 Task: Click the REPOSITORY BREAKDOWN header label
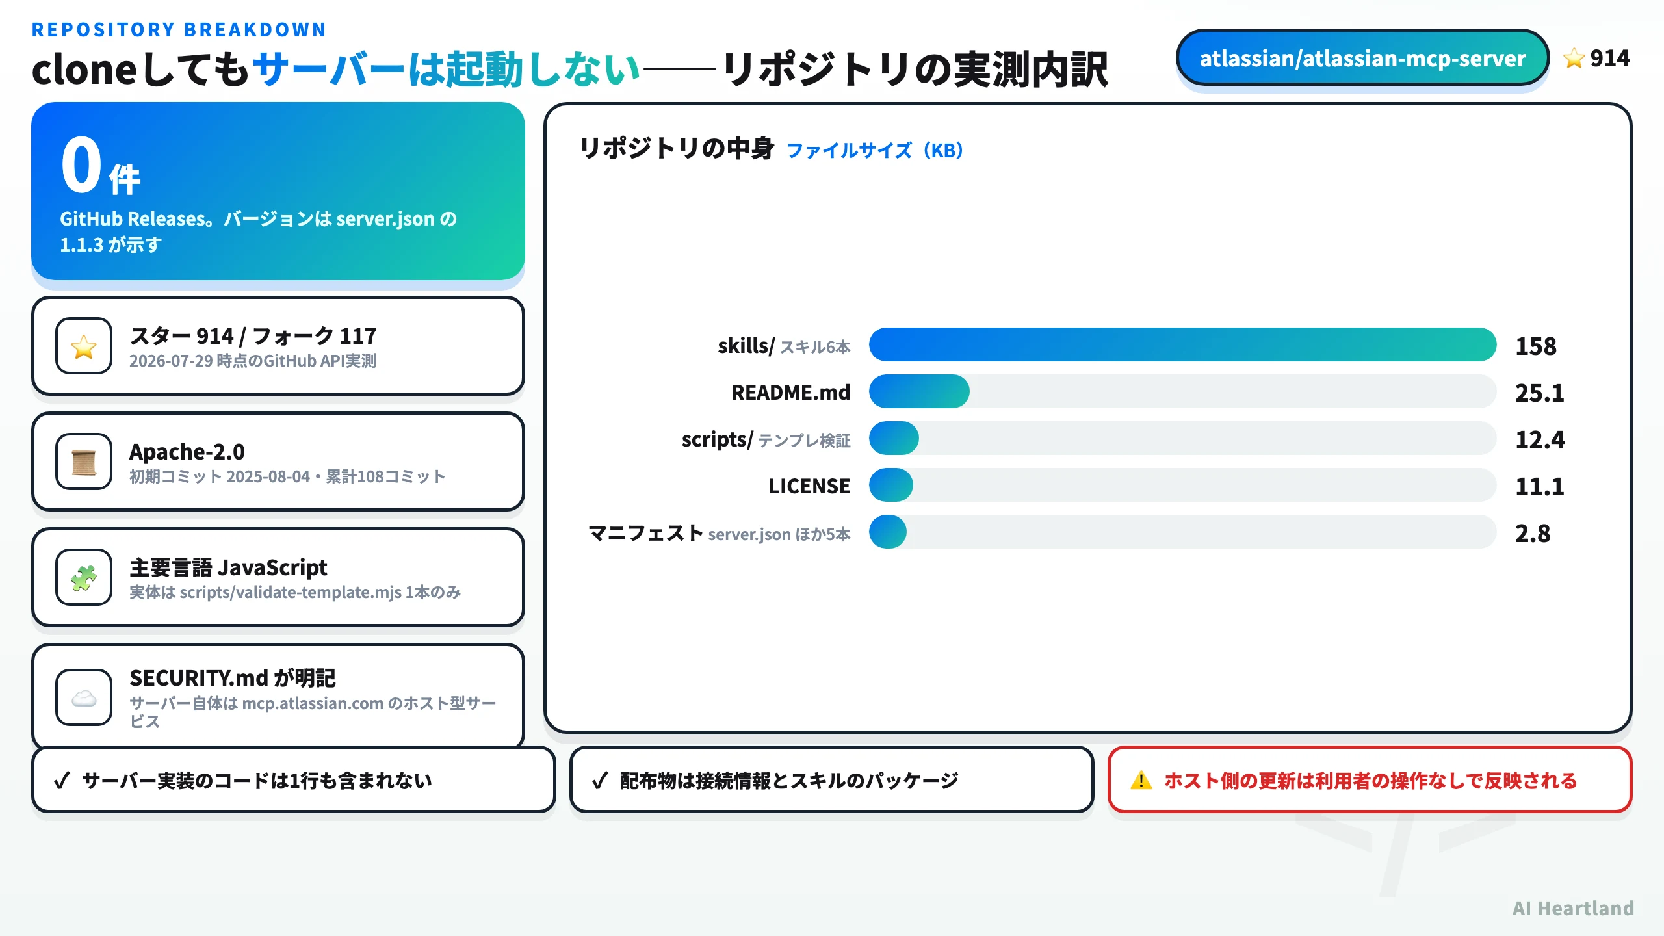tap(179, 30)
